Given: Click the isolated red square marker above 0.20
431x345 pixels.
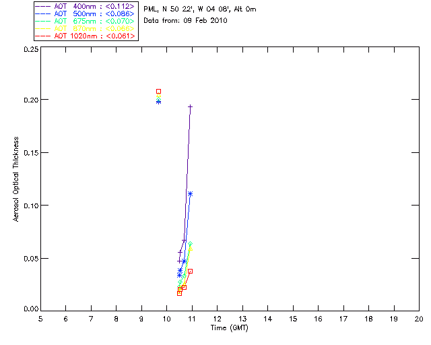Looking at the screenshot, I should point(159,92).
